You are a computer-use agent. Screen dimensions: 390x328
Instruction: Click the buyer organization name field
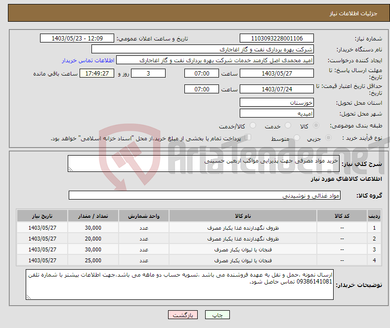point(203,49)
